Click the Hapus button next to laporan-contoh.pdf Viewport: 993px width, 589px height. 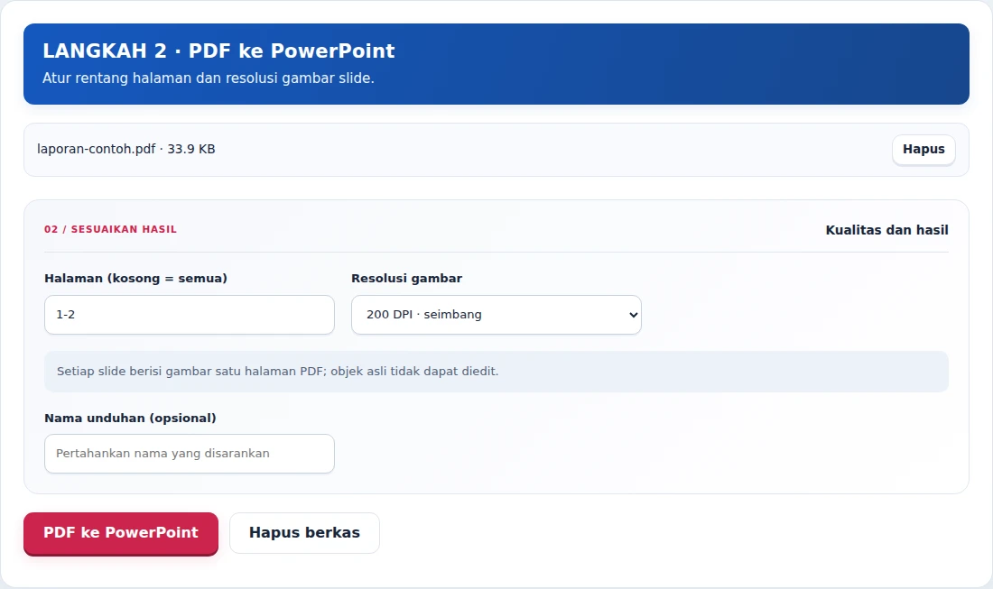[x=923, y=150]
